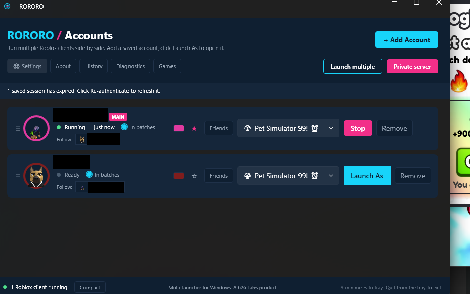Click the dark red color swatch of Ready account
Viewport: 470px width, 294px height.
coord(179,176)
